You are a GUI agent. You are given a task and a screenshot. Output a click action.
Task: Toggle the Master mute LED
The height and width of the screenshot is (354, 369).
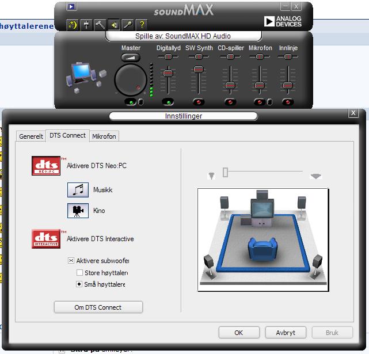click(x=131, y=102)
